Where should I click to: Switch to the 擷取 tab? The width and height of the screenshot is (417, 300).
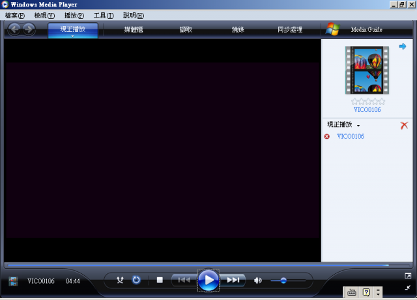coord(186,29)
